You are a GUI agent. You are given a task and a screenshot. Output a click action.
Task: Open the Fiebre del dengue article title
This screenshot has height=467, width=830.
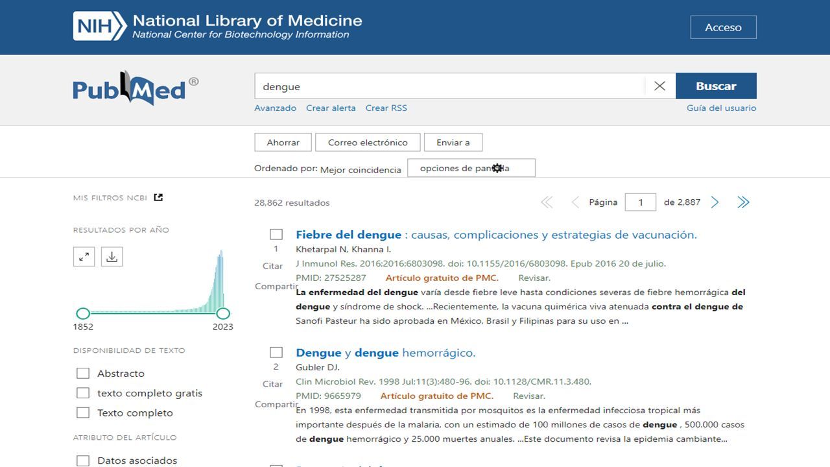[496, 235]
